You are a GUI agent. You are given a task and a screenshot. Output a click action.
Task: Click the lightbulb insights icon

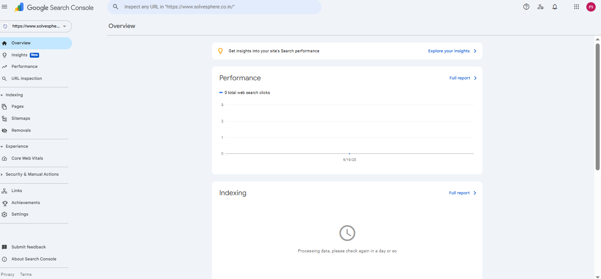(220, 51)
